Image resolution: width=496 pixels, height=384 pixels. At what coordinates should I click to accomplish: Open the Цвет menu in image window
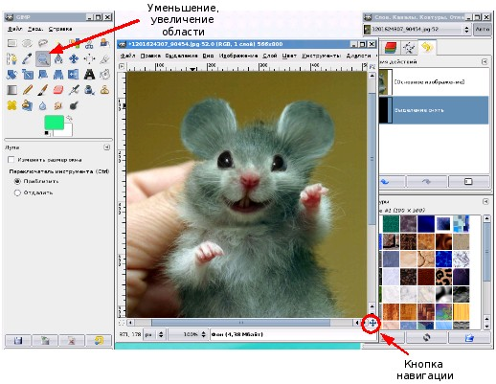tap(289, 56)
